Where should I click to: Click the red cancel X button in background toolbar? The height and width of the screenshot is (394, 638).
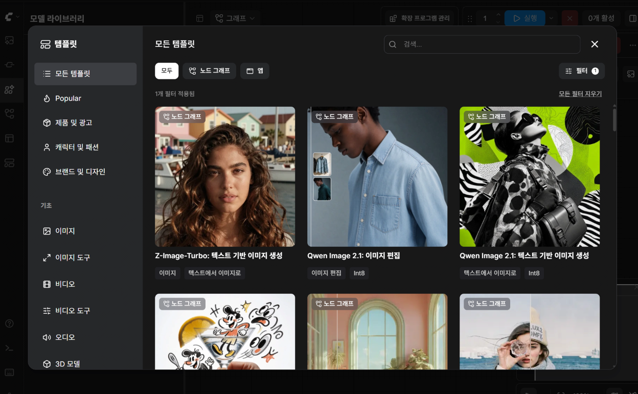[569, 18]
